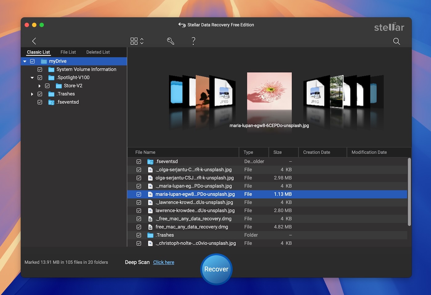Deselect the free_mac_any_data_recovery.dmg file
The width and height of the screenshot is (431, 295).
(x=139, y=227)
